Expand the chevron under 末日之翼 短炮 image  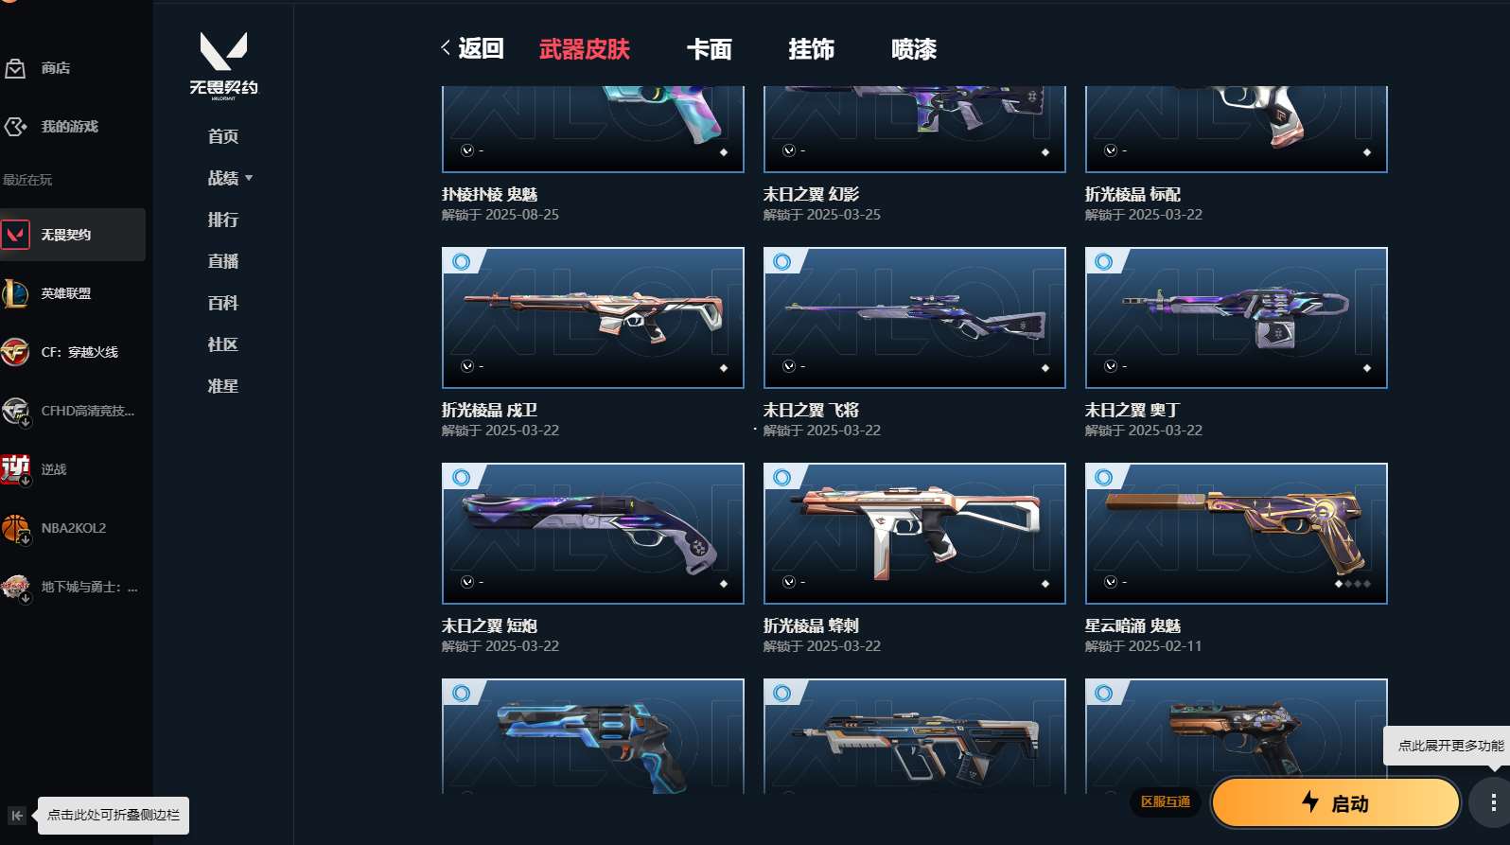(x=466, y=582)
